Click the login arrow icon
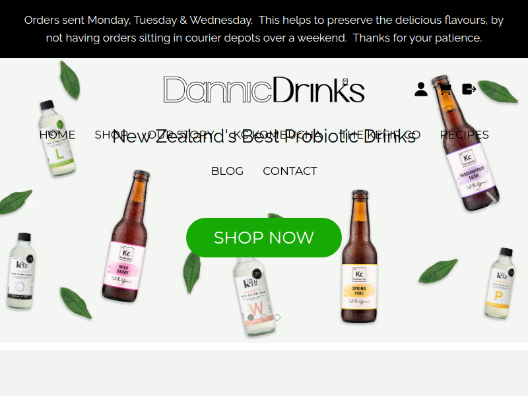 (x=469, y=89)
